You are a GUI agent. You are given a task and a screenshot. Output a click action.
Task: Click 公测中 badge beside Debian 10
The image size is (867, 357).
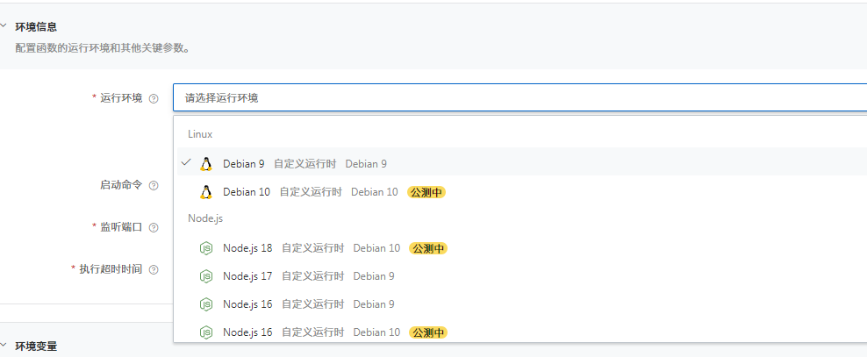coord(426,192)
